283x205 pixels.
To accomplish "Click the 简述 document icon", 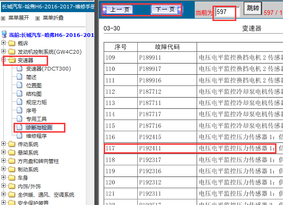I will coord(20,77).
